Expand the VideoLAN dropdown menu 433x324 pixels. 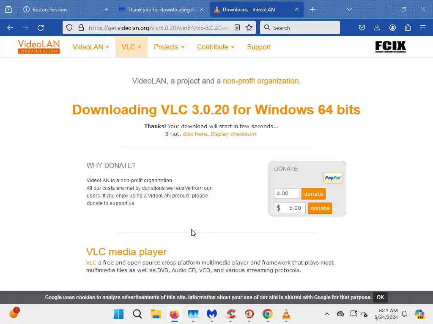(x=90, y=47)
